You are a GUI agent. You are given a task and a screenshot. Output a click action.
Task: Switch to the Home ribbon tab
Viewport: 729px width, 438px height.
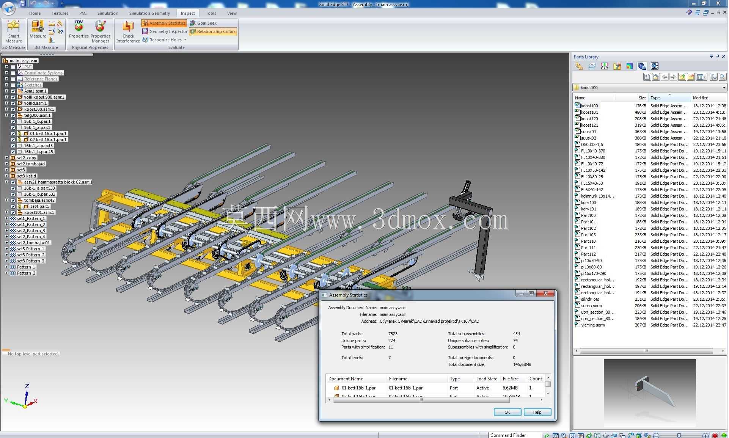click(x=35, y=13)
